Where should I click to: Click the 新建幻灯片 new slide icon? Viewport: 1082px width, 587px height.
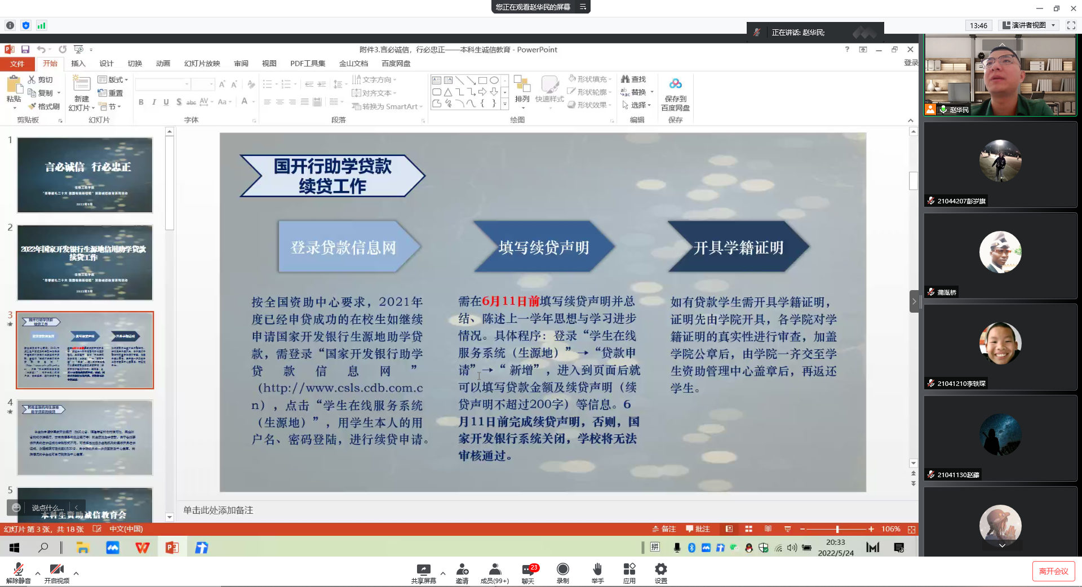(81, 83)
